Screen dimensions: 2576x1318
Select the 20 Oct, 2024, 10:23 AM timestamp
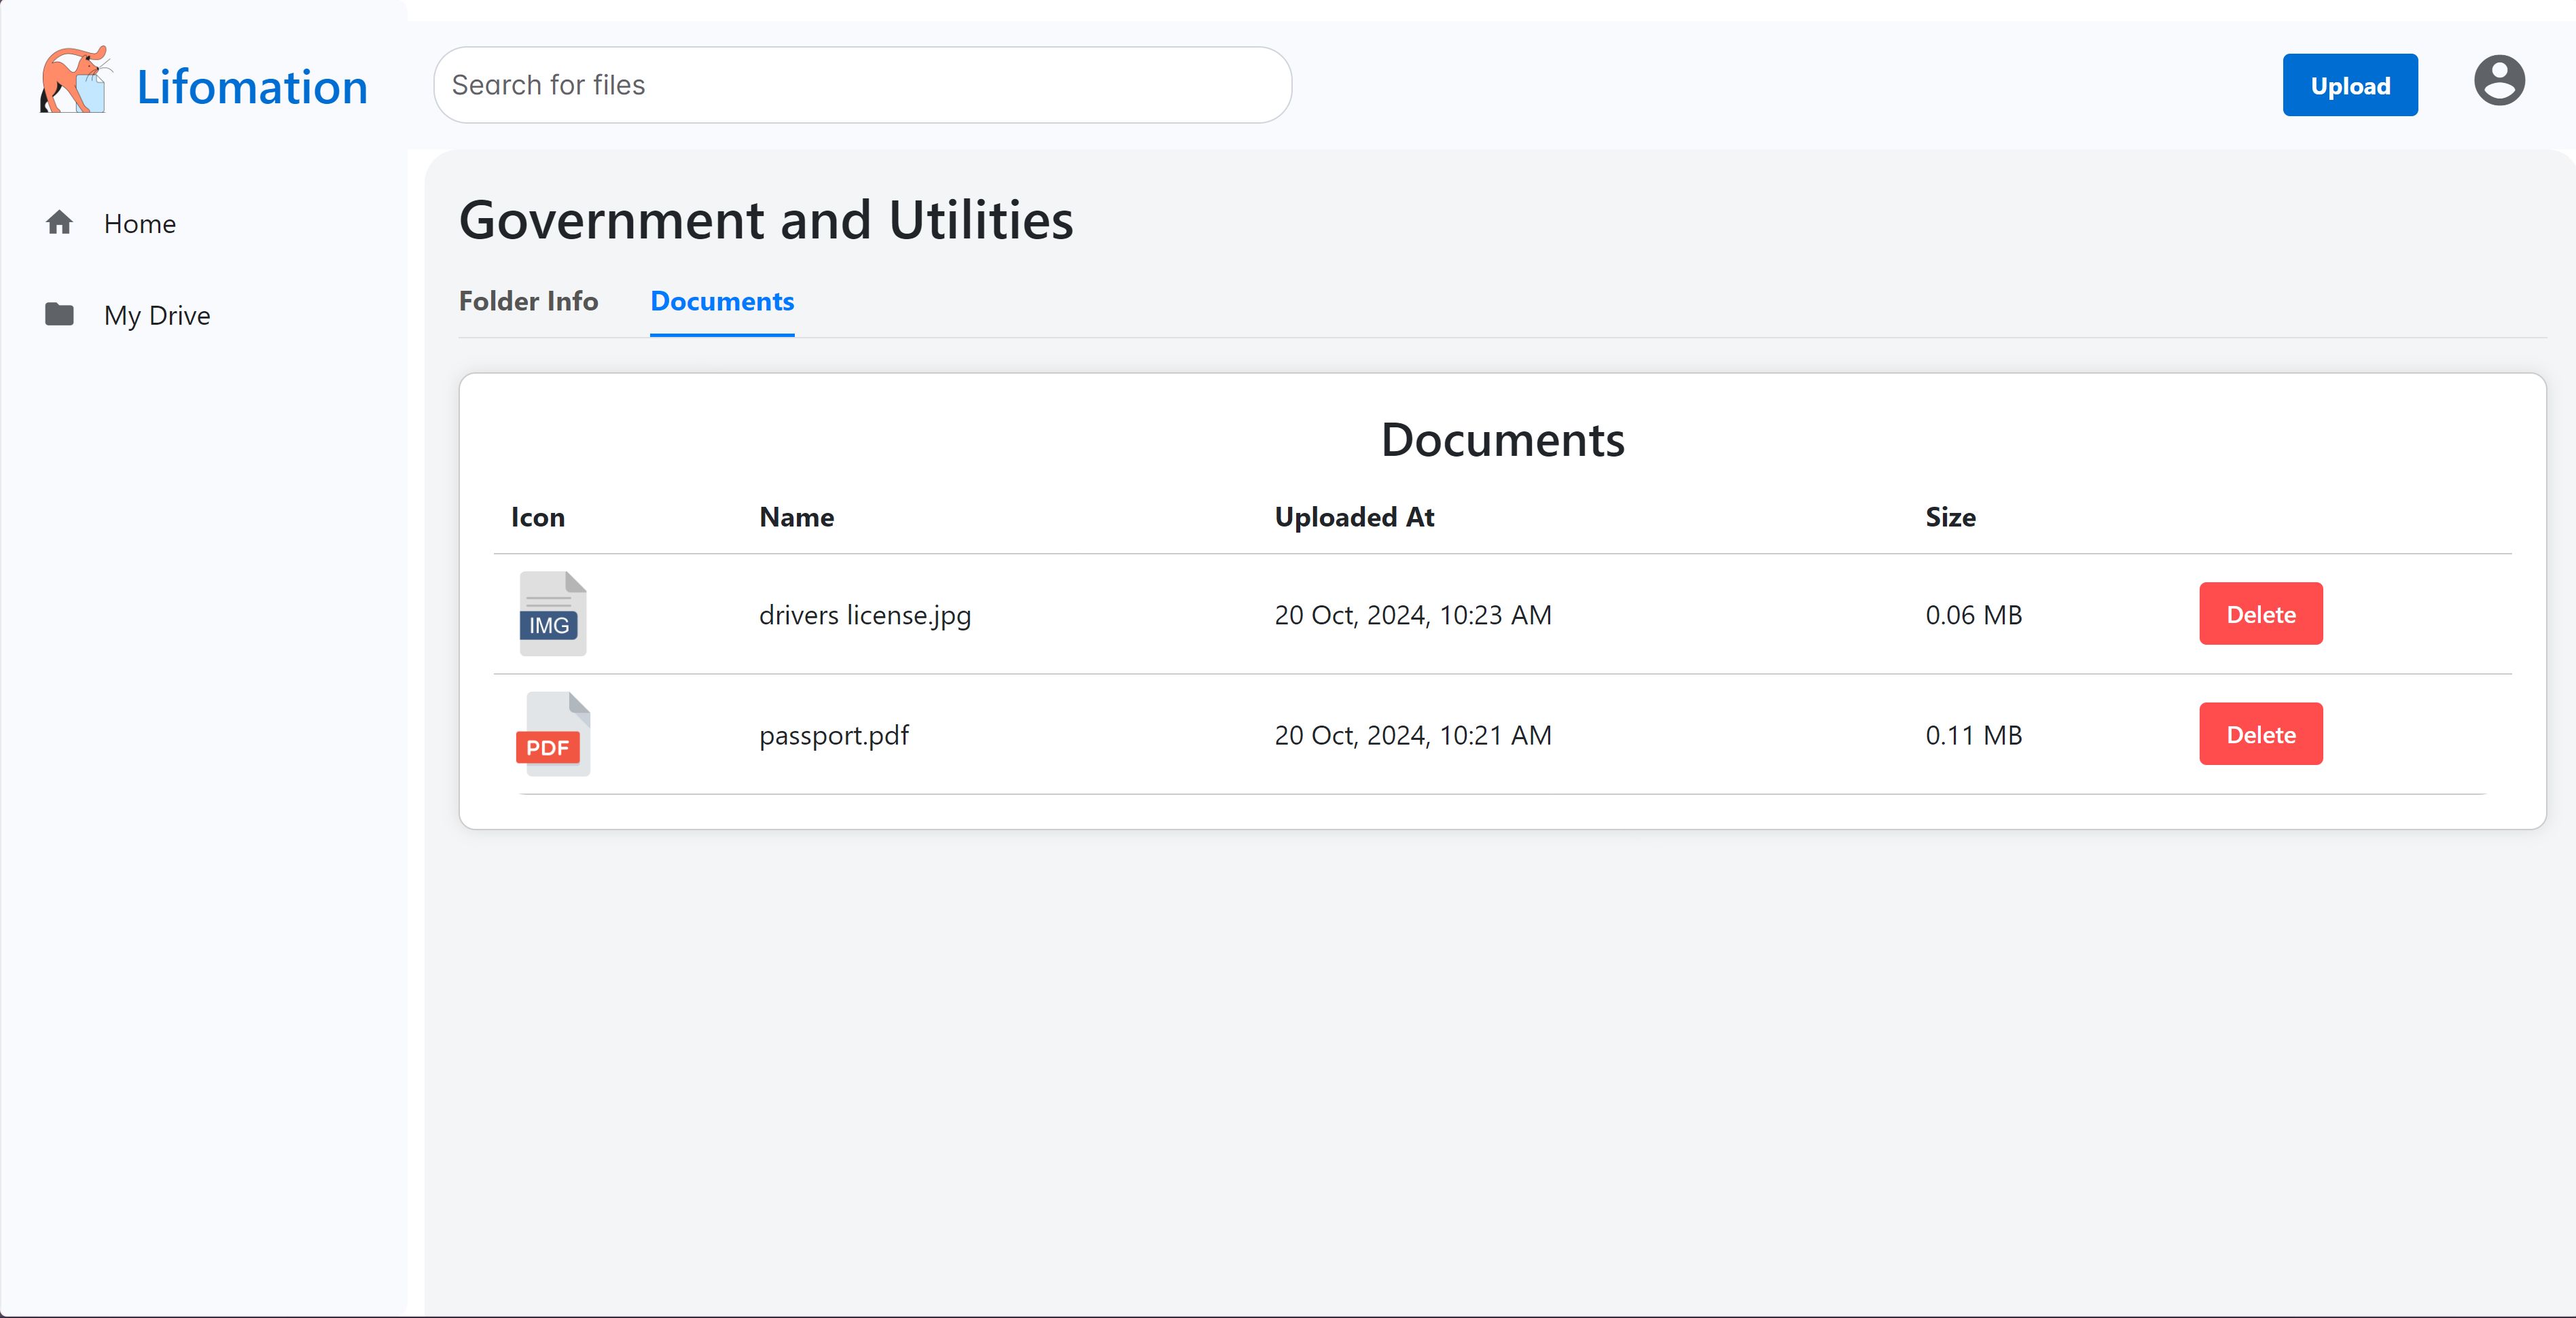coord(1412,615)
